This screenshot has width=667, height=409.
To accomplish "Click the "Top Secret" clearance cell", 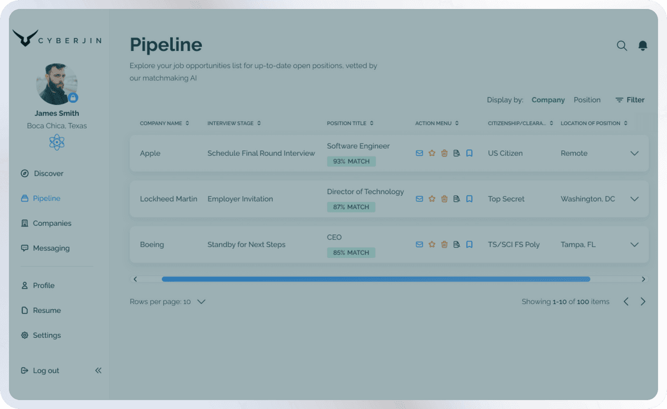I will (506, 199).
